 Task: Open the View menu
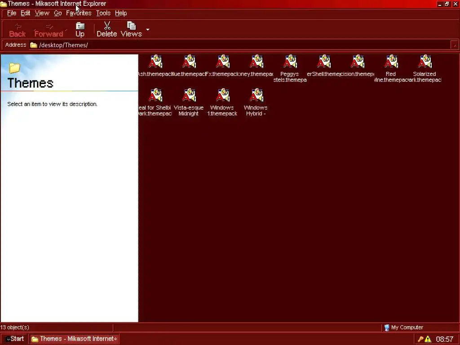[x=42, y=13]
